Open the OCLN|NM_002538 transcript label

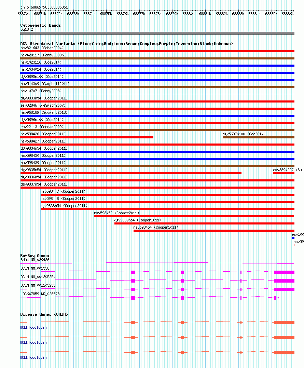[x=35, y=268]
